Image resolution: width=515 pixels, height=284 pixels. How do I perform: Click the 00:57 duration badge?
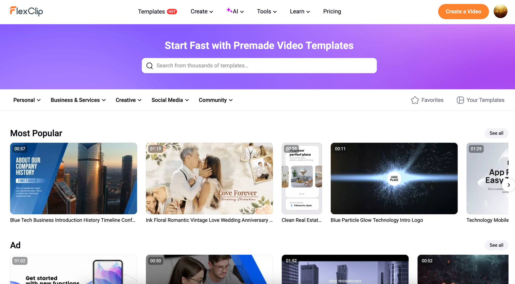tap(20, 149)
